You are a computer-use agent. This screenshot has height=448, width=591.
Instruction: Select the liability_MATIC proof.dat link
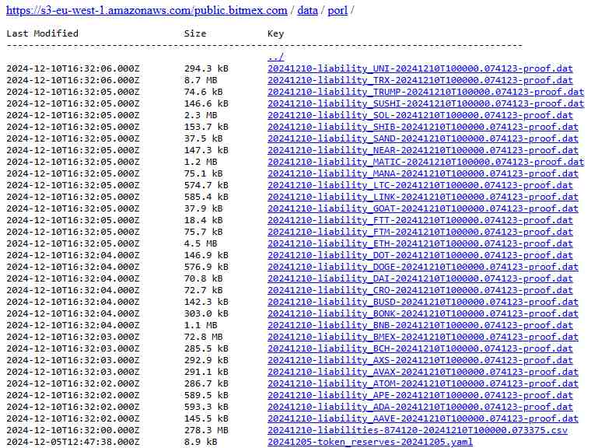(425, 162)
